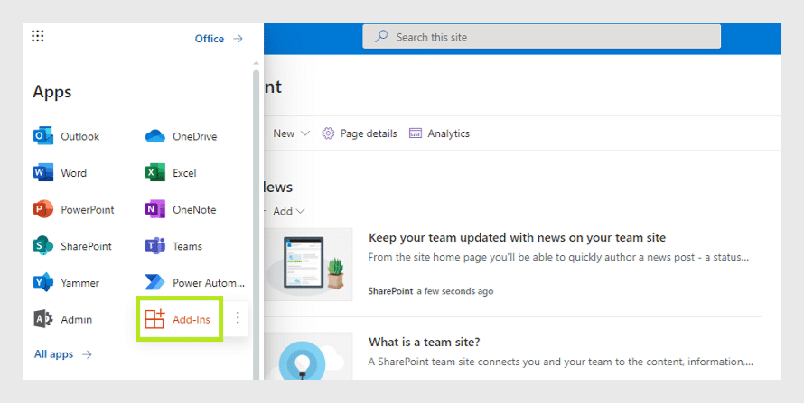Open the Word app icon

tap(43, 173)
